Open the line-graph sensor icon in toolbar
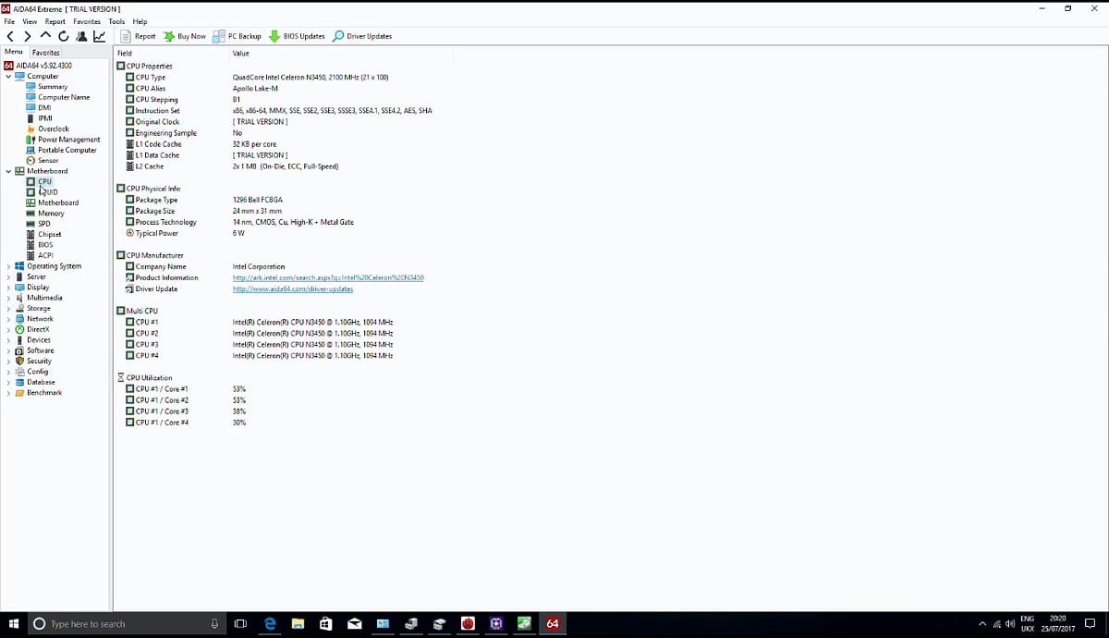This screenshot has height=638, width=1109. 99,36
